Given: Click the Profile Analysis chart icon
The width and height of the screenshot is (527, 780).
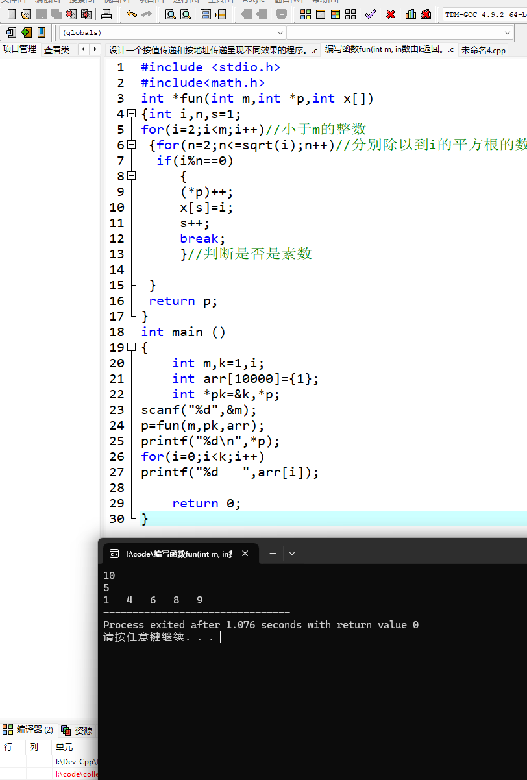Looking at the screenshot, I should (x=411, y=14).
